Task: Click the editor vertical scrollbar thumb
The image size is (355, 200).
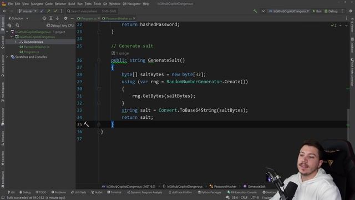Action: [348, 124]
